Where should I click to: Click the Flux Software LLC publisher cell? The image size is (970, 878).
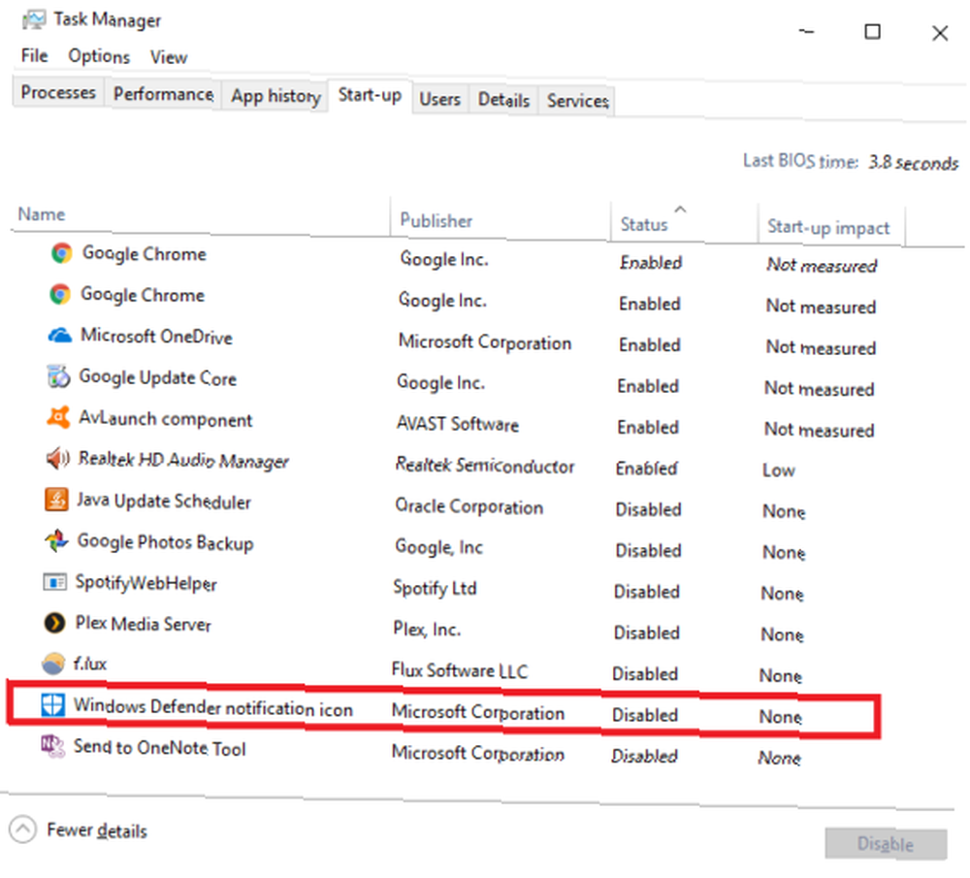click(460, 670)
